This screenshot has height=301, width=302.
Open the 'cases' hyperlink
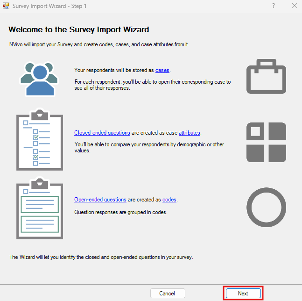(x=162, y=70)
